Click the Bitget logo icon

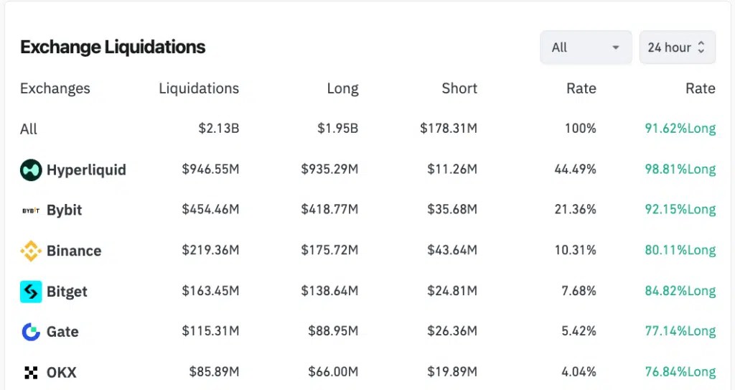(31, 292)
